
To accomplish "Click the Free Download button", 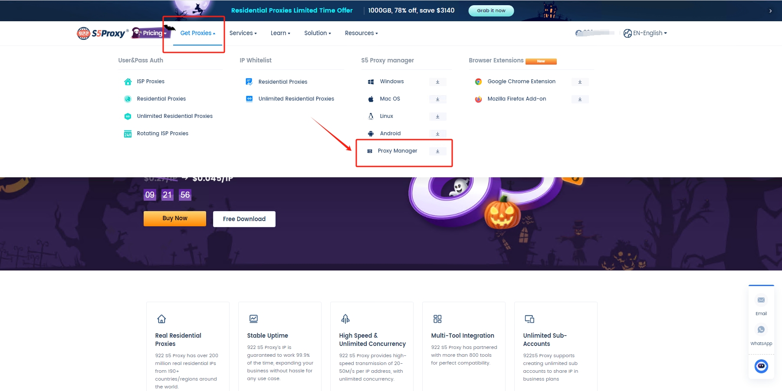I will pos(244,219).
